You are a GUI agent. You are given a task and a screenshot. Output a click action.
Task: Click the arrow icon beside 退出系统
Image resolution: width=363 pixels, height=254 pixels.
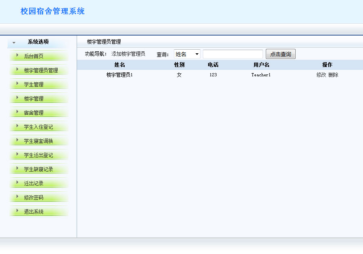coord(17,211)
